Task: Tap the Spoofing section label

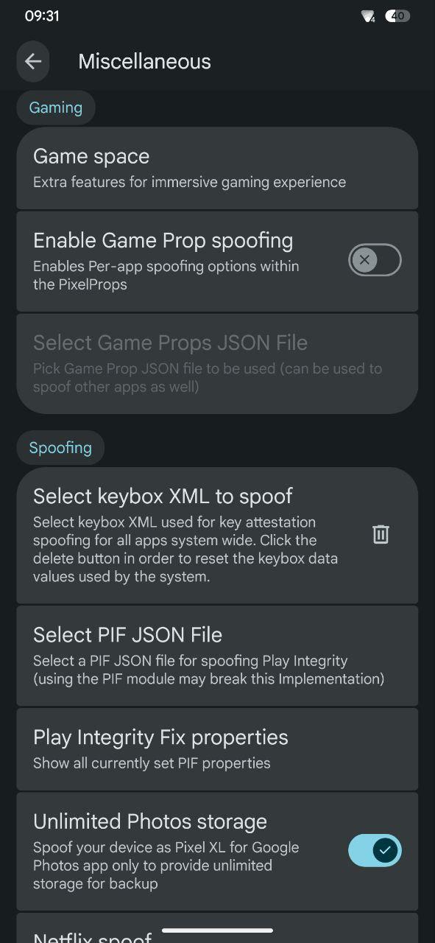Action: click(60, 448)
